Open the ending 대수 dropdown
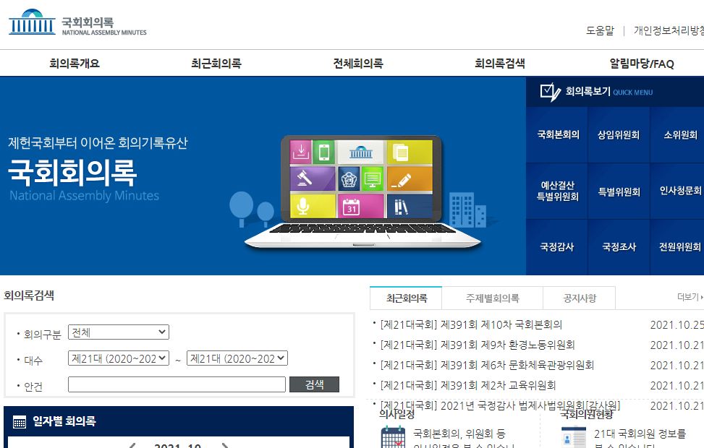Image resolution: width=704 pixels, height=448 pixels. point(237,358)
